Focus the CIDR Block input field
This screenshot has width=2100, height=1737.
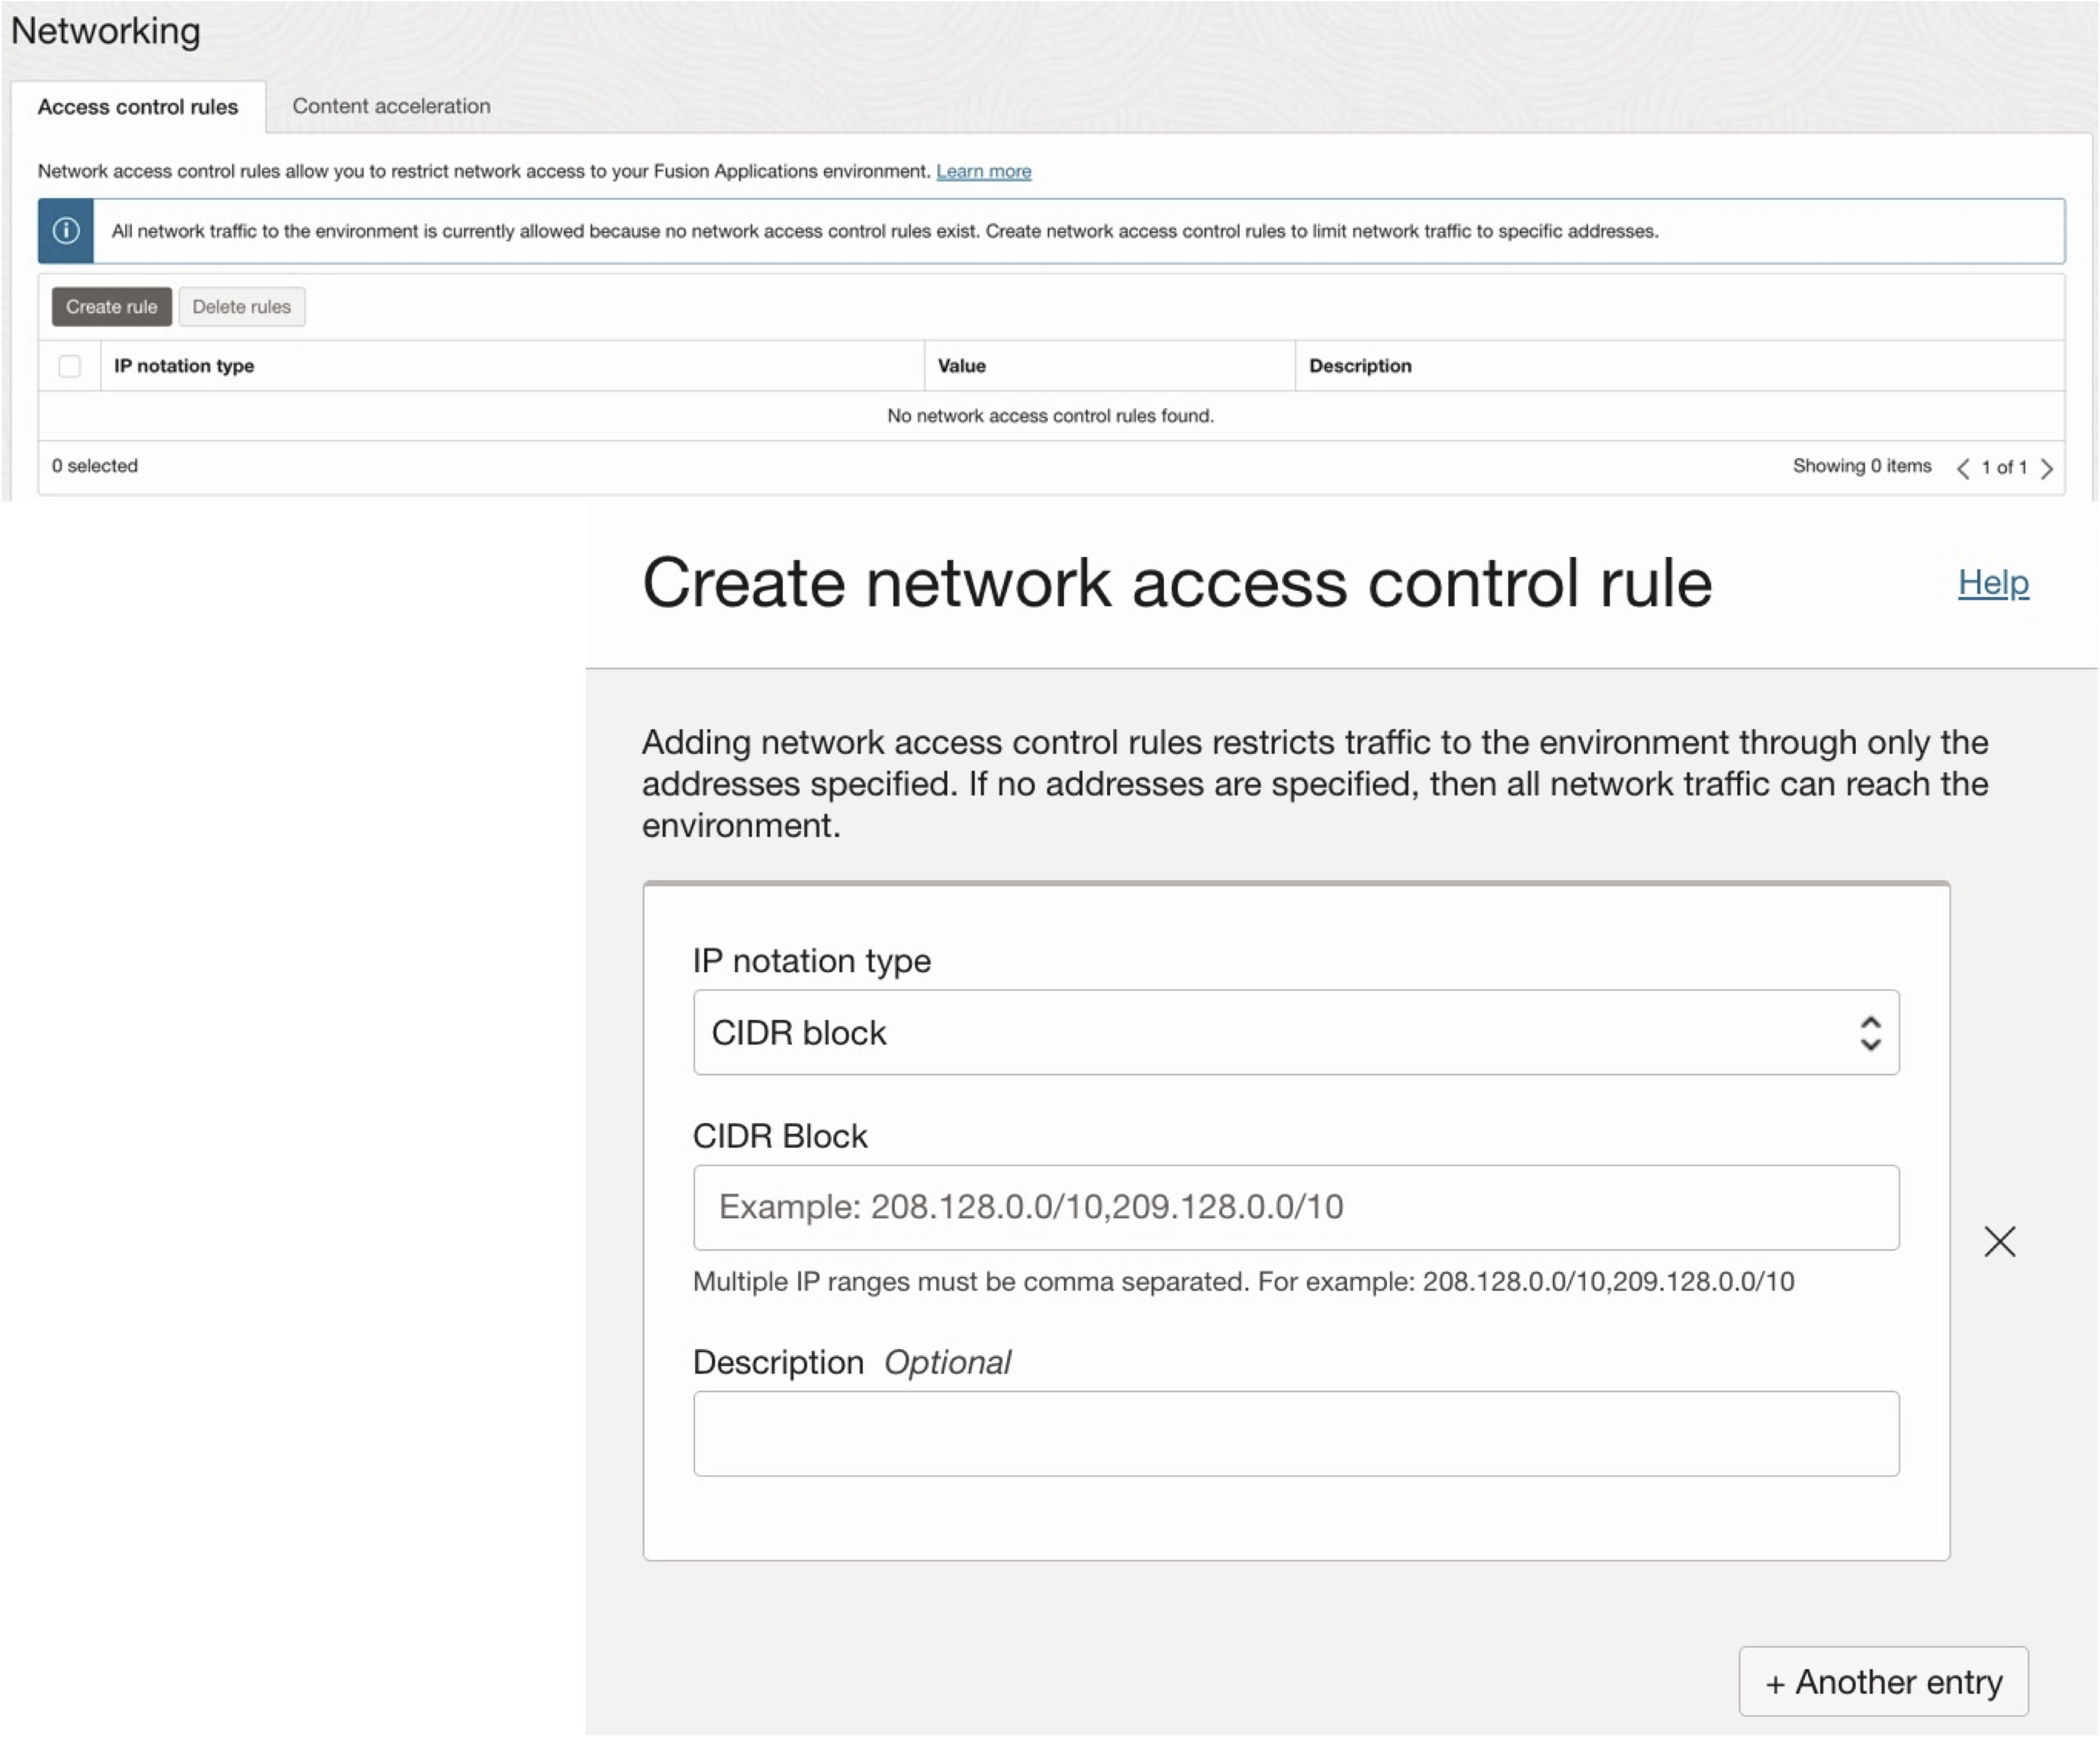1295,1207
